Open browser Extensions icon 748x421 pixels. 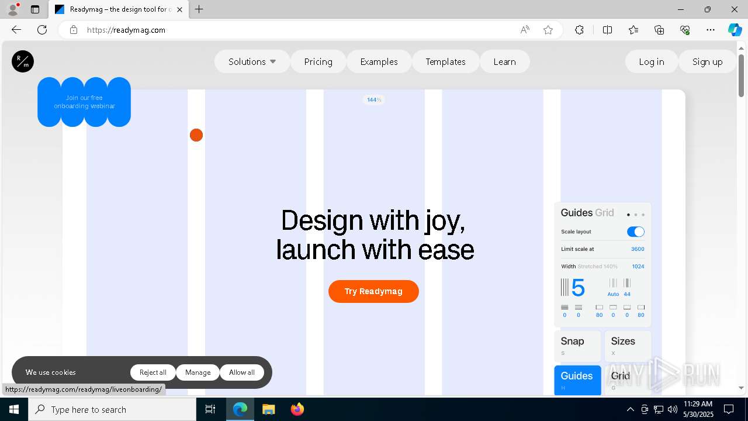(x=579, y=30)
